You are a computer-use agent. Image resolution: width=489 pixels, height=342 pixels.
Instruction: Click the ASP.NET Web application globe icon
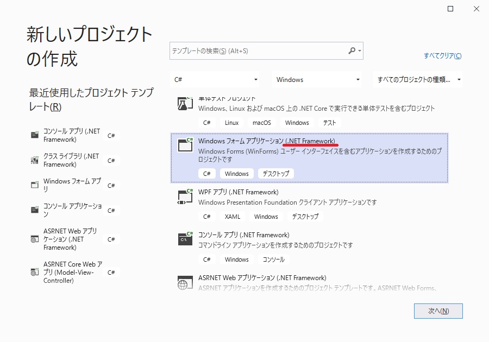185,282
